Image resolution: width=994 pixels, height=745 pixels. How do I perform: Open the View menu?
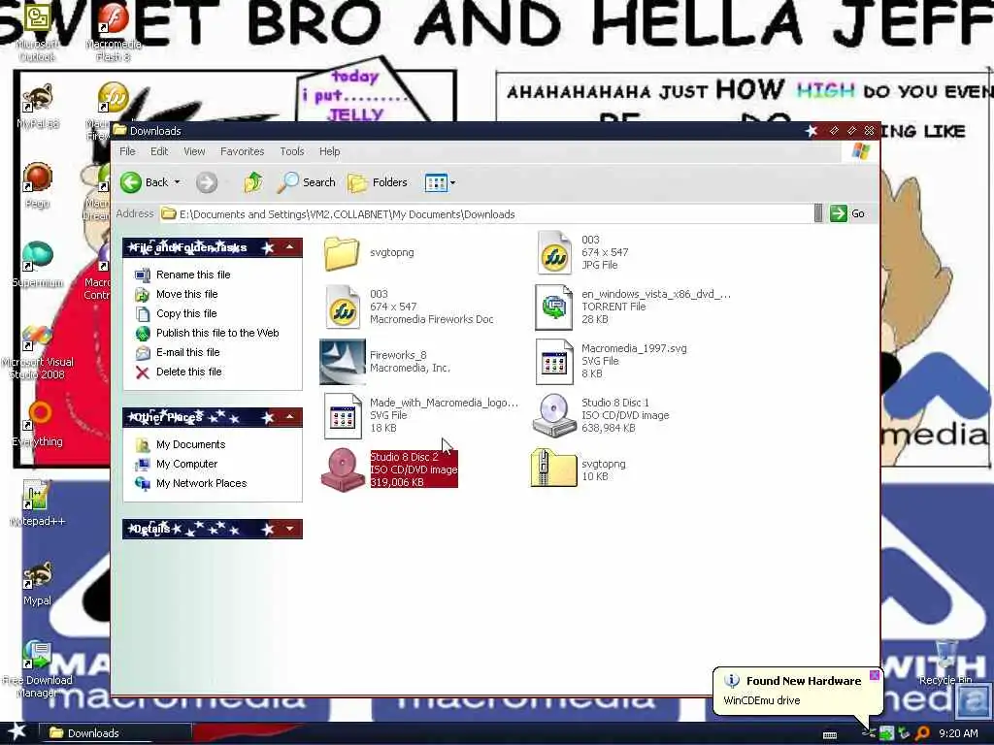[194, 151]
